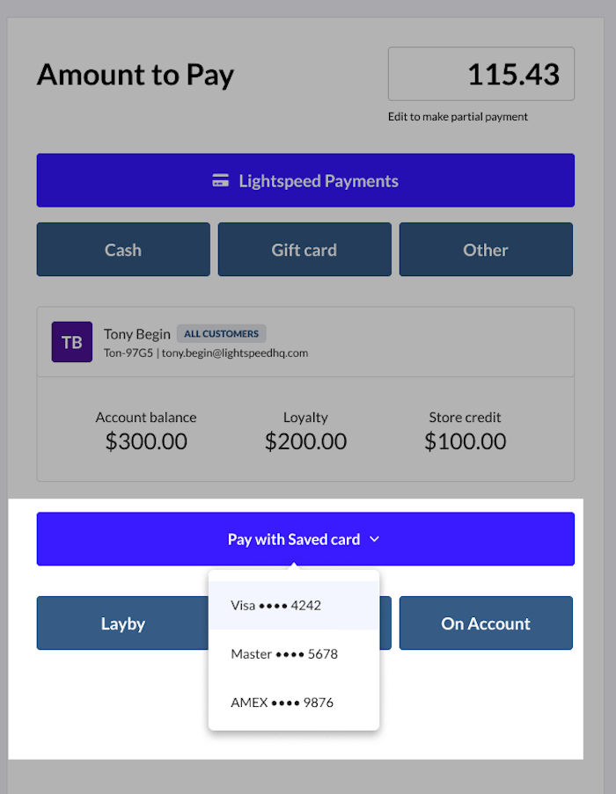The height and width of the screenshot is (794, 616).
Task: Select Gift card payment option
Action: pyautogui.click(x=304, y=250)
